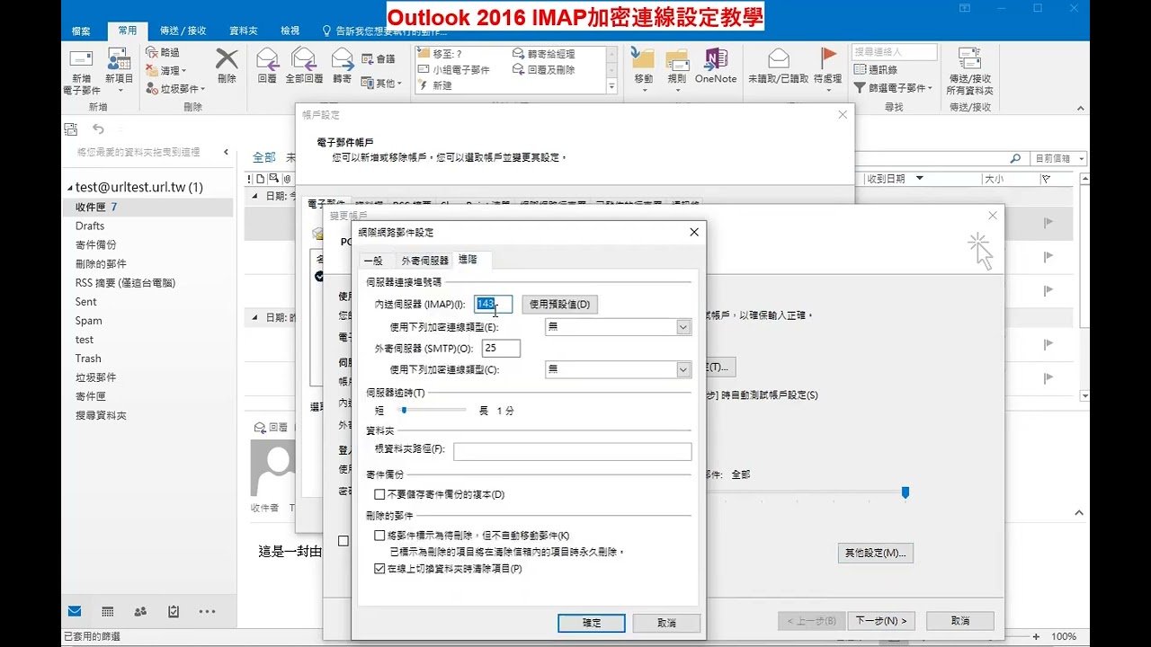This screenshot has height=647, width=1151.
Task: Click the root folder path (根資料夾路徑) field
Action: point(573,452)
